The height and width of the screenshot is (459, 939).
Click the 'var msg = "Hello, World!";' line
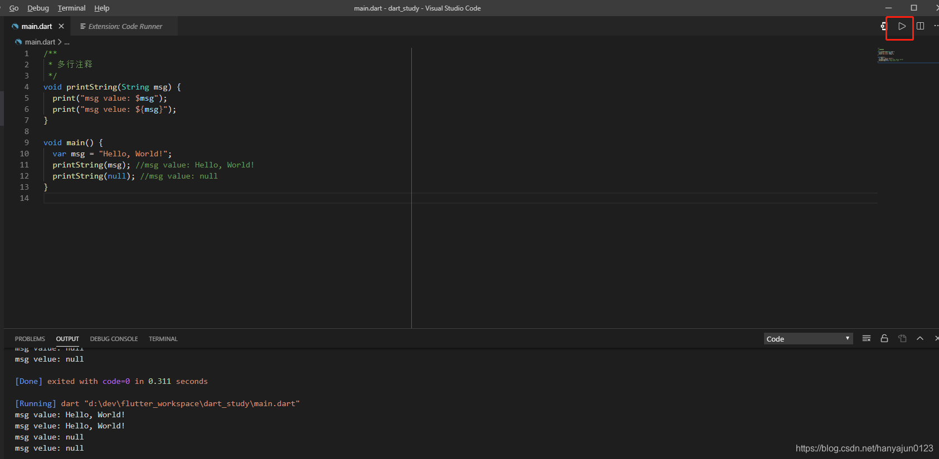(x=112, y=154)
